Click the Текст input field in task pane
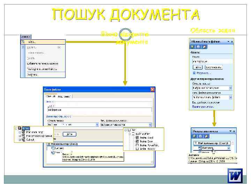251x188 pixels. [212, 61]
